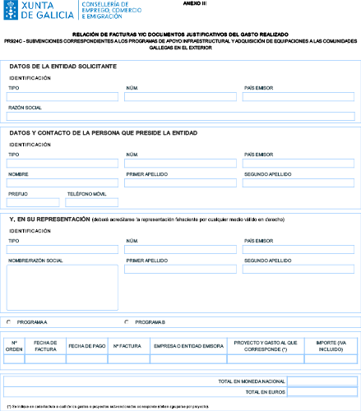Click the EMPRESA O ENTIDAD EMISORA cell
The image size is (361, 411).
188,359
